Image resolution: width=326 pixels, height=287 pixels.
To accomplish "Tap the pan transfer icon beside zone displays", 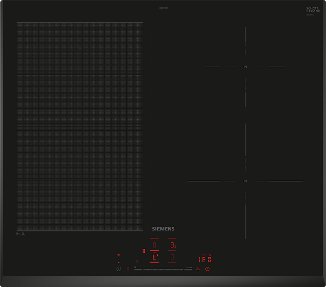I will coord(144,251).
